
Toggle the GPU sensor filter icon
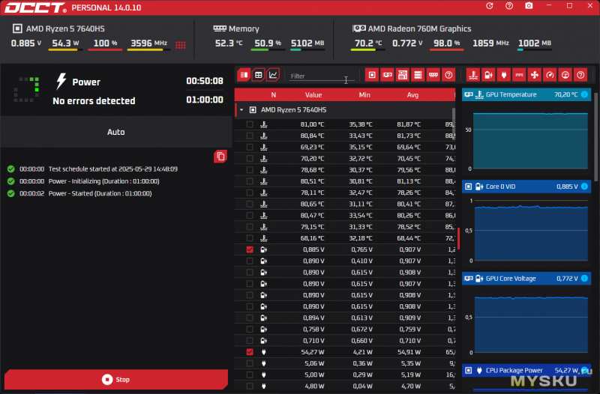tap(387, 75)
